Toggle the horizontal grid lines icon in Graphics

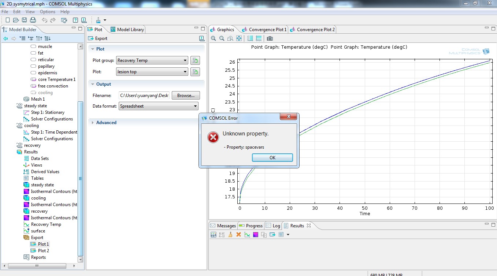pos(259,38)
